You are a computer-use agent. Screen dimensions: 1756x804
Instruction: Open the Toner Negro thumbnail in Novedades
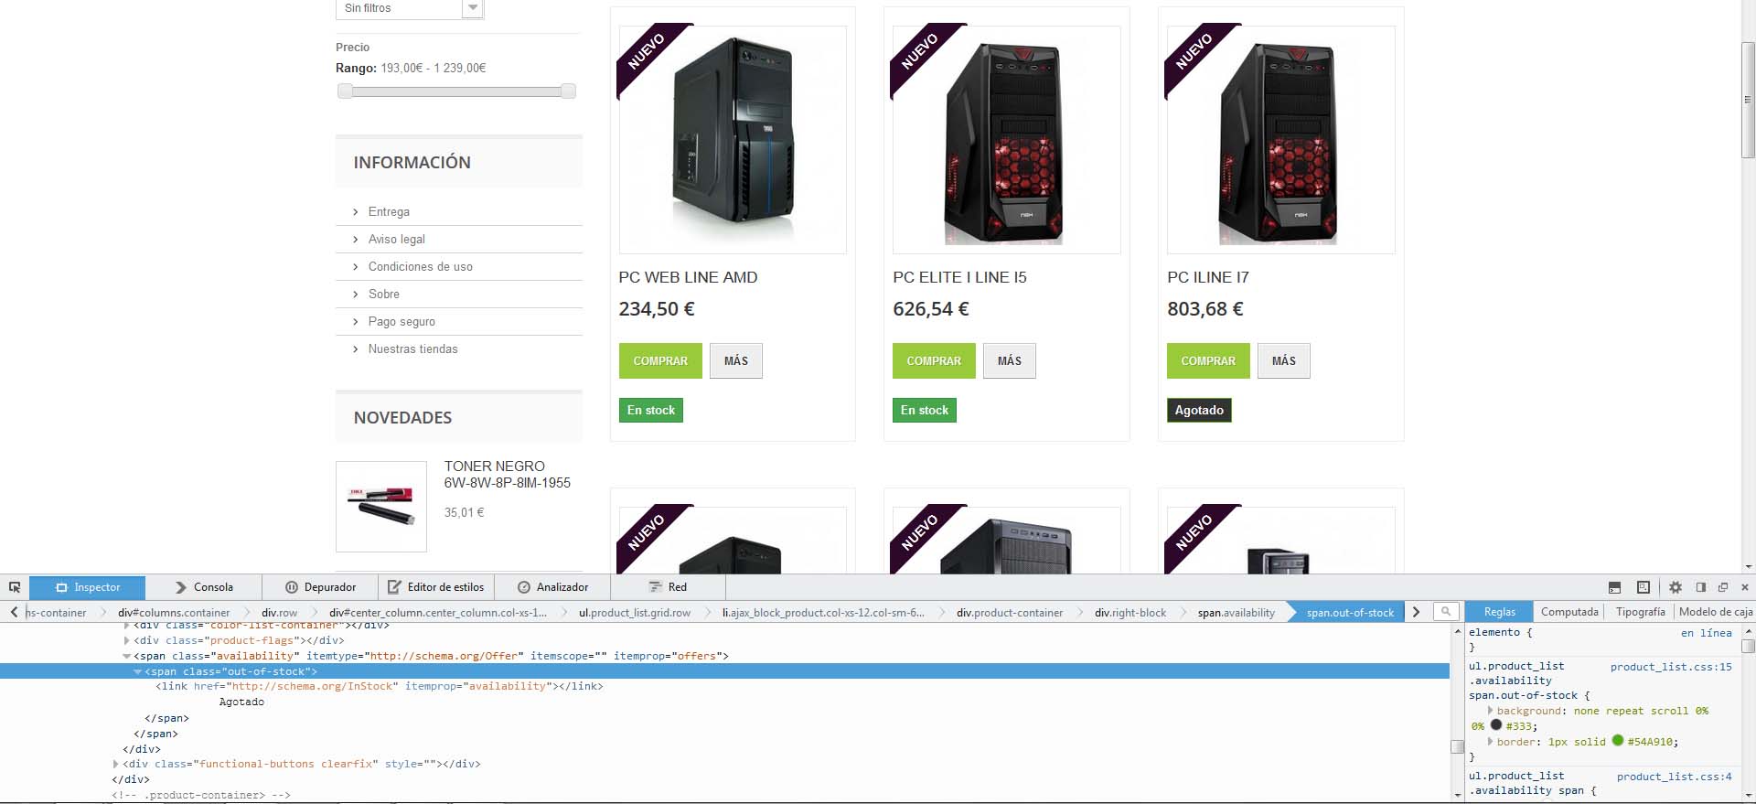point(381,507)
